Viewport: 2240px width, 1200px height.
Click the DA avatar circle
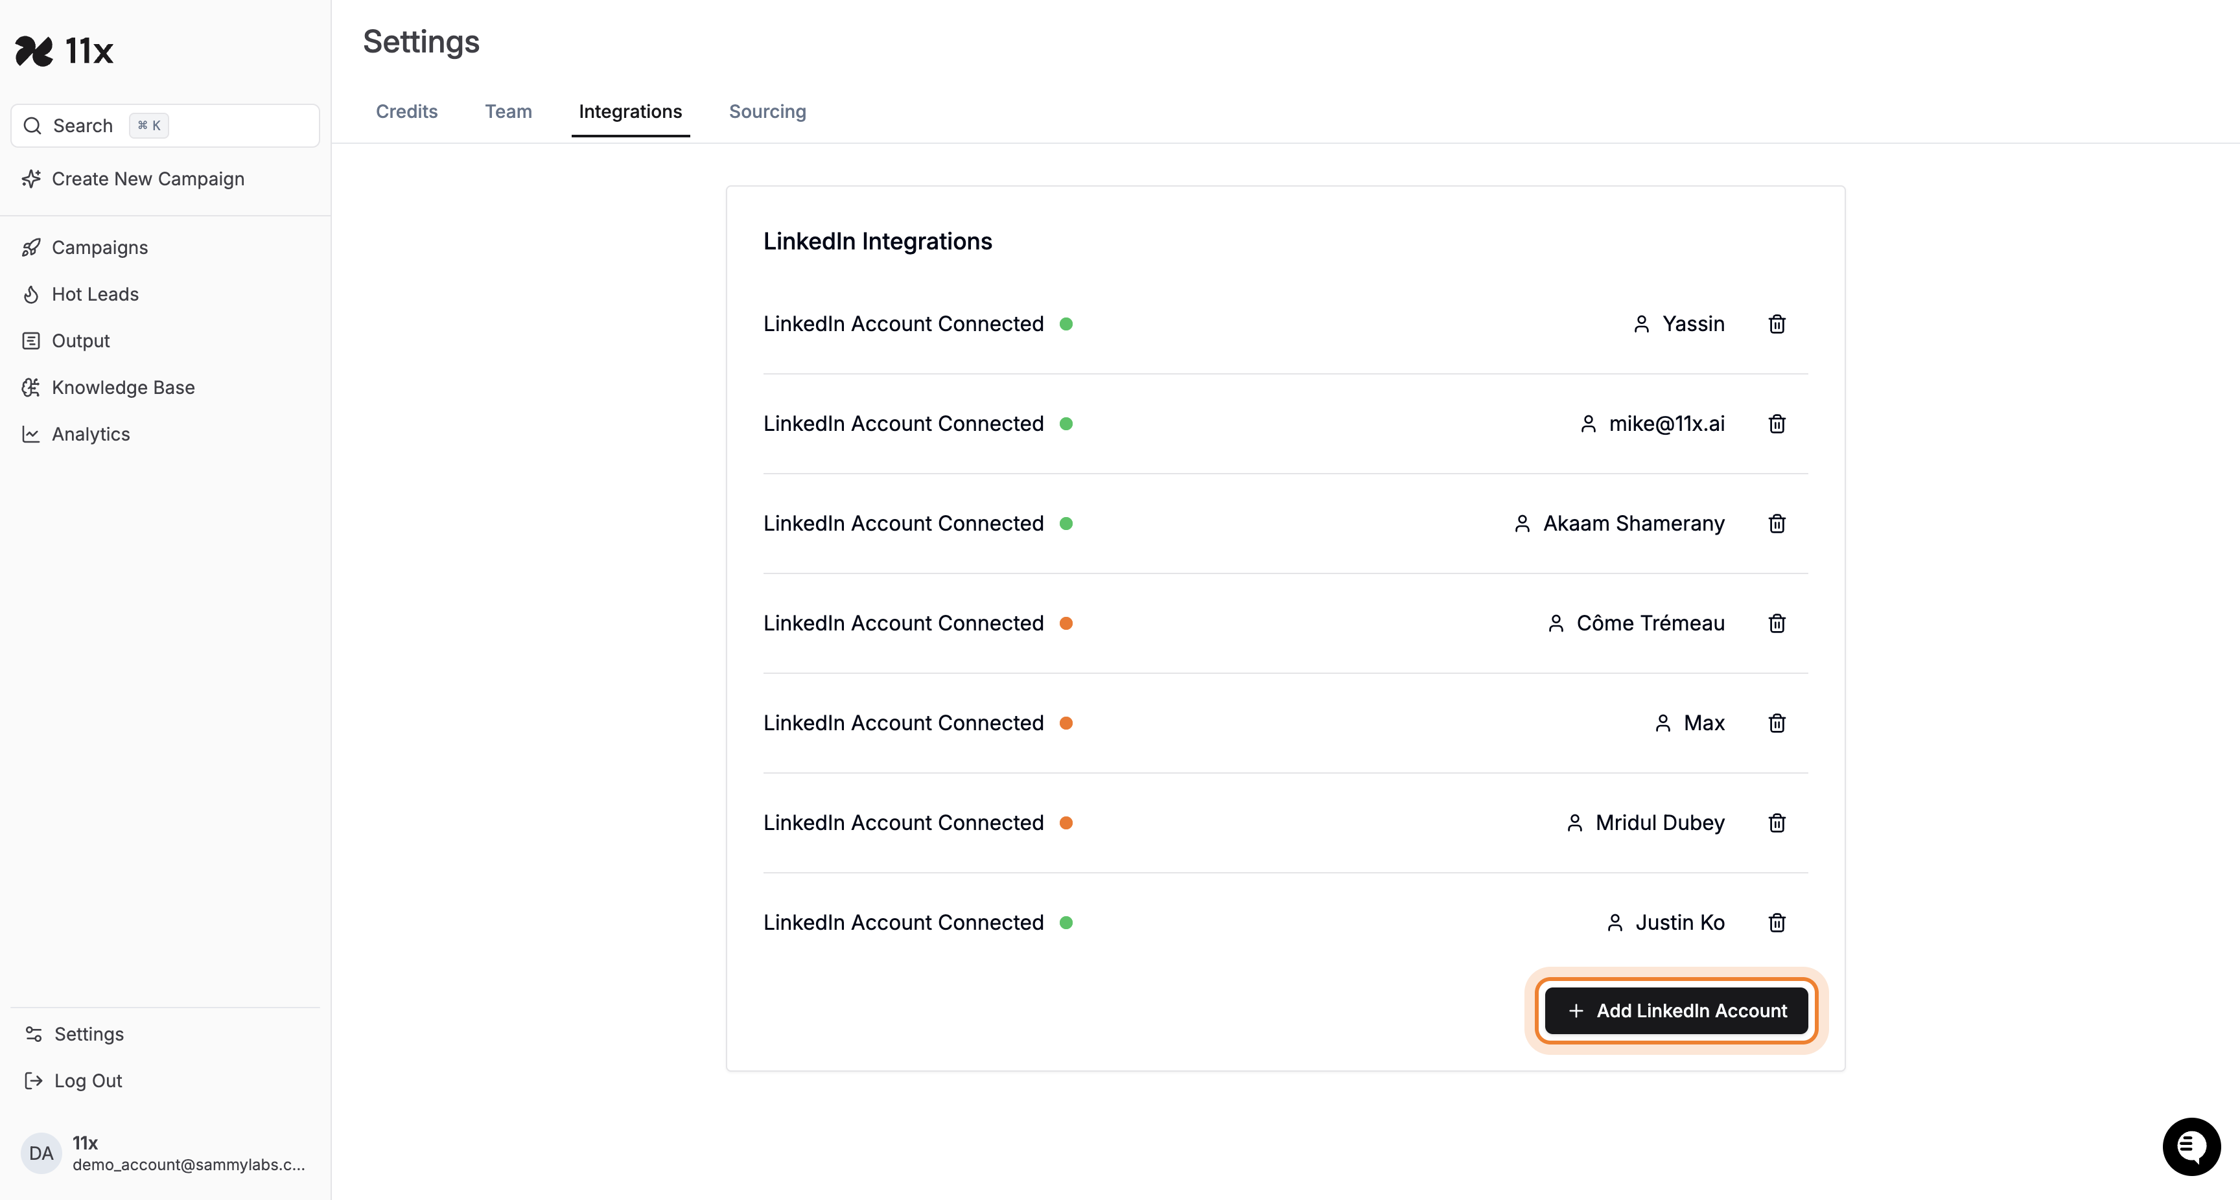41,1154
